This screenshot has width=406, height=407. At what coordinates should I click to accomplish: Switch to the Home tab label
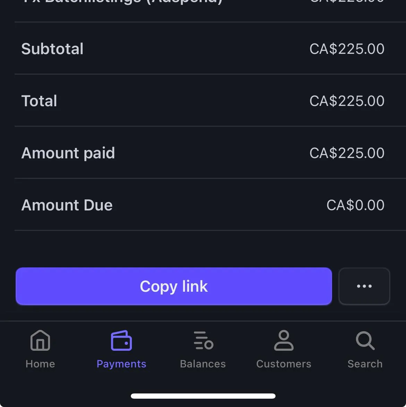tap(40, 364)
